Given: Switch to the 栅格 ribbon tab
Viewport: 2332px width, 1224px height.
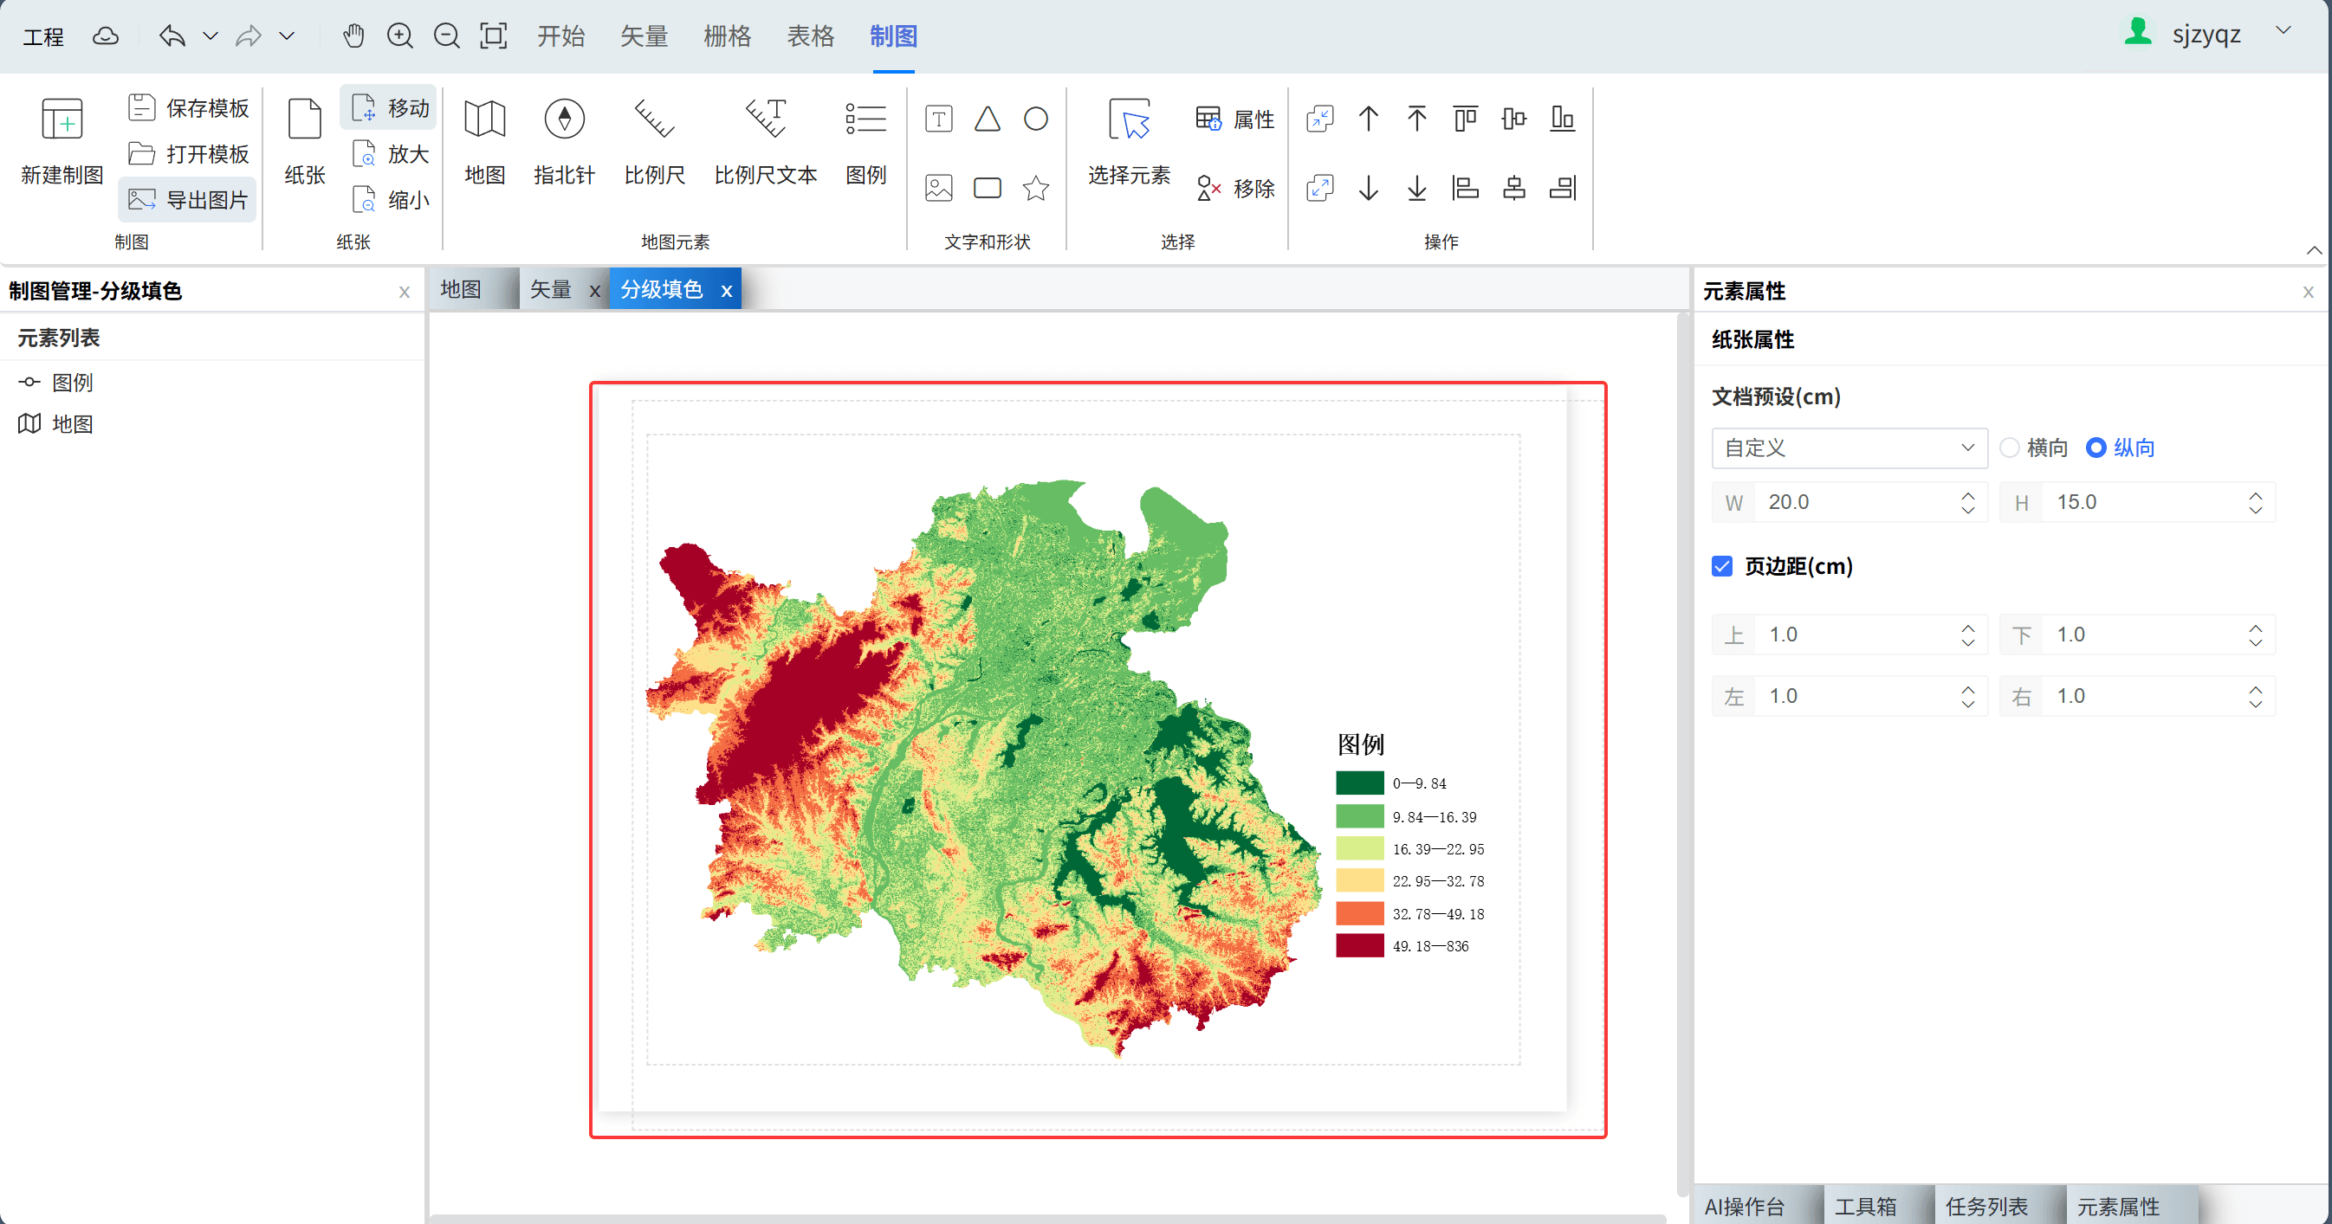Looking at the screenshot, I should tap(727, 36).
